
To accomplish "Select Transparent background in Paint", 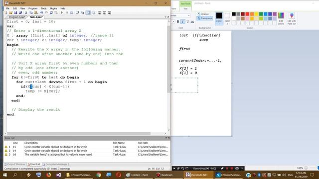I will coord(205,18).
